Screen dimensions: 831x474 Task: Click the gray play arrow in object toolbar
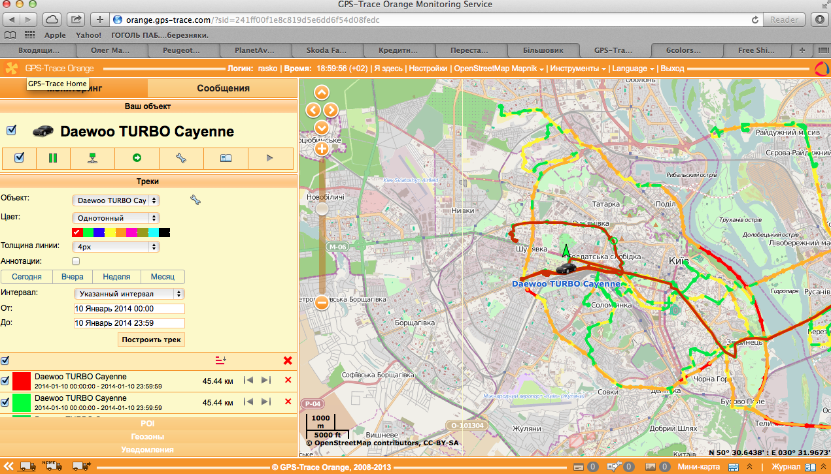click(269, 157)
